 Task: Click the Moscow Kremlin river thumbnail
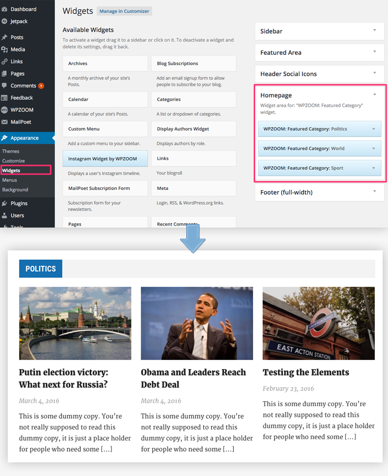[75, 323]
